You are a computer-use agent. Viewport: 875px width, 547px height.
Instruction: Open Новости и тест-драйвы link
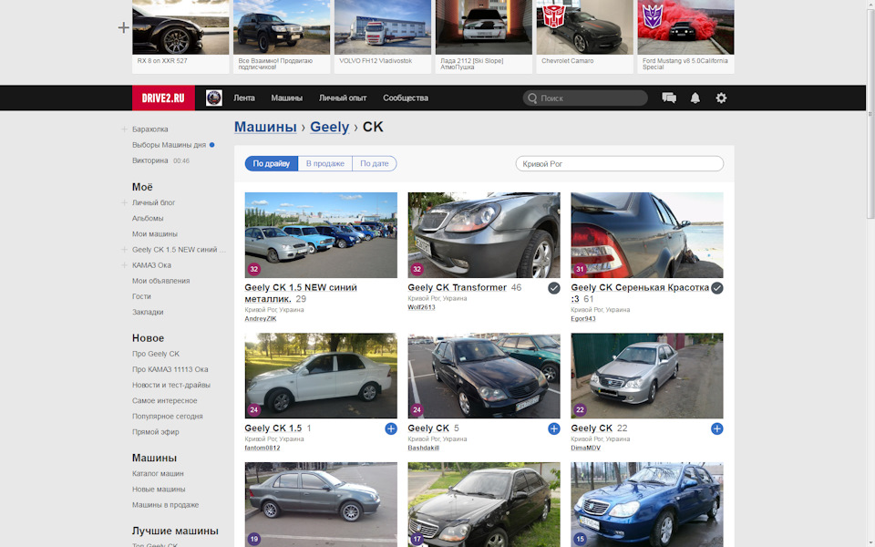(x=170, y=385)
